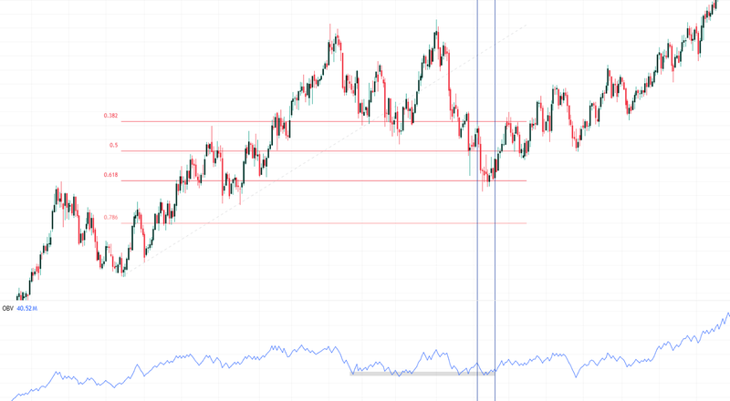Click the last candle at the top right corner

click(717, 3)
